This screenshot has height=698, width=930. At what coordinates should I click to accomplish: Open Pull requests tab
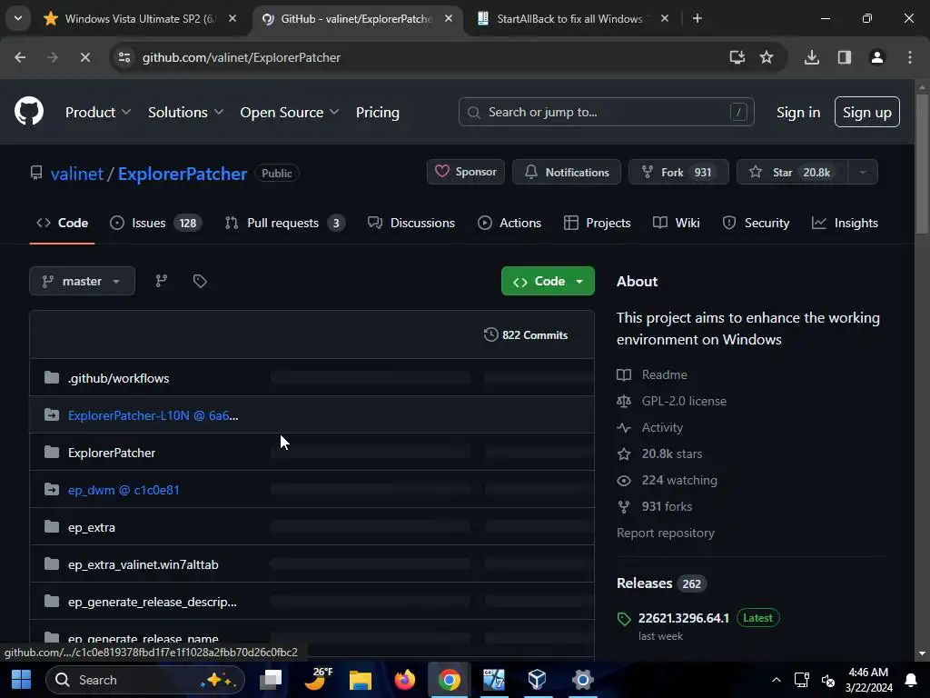point(284,224)
